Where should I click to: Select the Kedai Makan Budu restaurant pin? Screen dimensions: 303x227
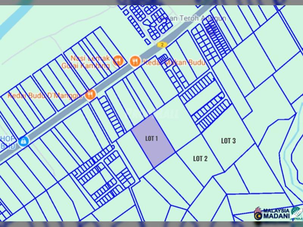[135, 61]
